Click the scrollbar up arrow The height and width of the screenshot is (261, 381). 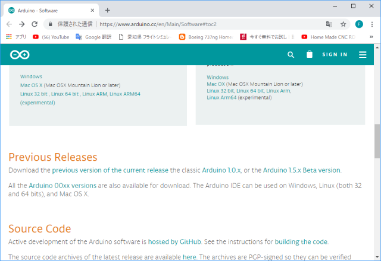click(377, 47)
